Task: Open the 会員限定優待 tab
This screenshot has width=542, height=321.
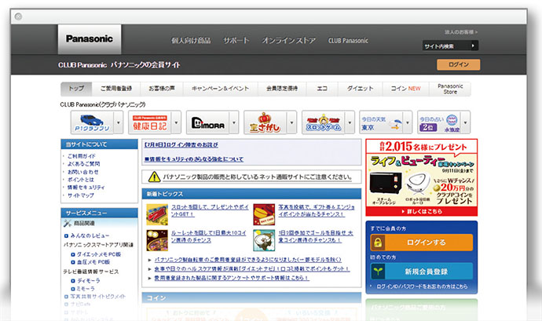Action: click(x=282, y=89)
